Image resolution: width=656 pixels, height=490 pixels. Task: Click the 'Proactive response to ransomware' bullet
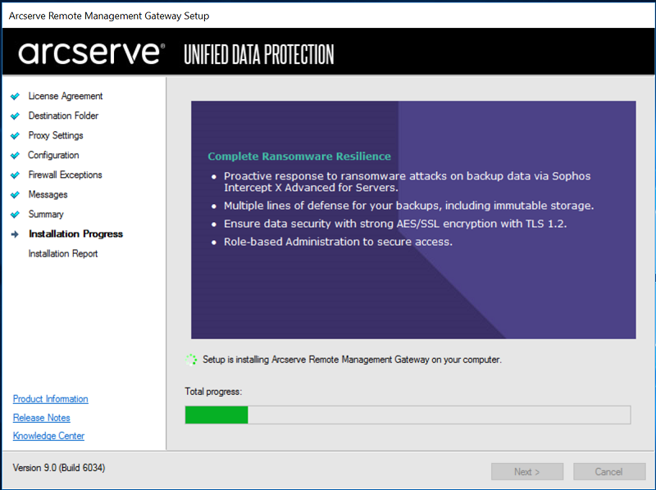point(407,182)
